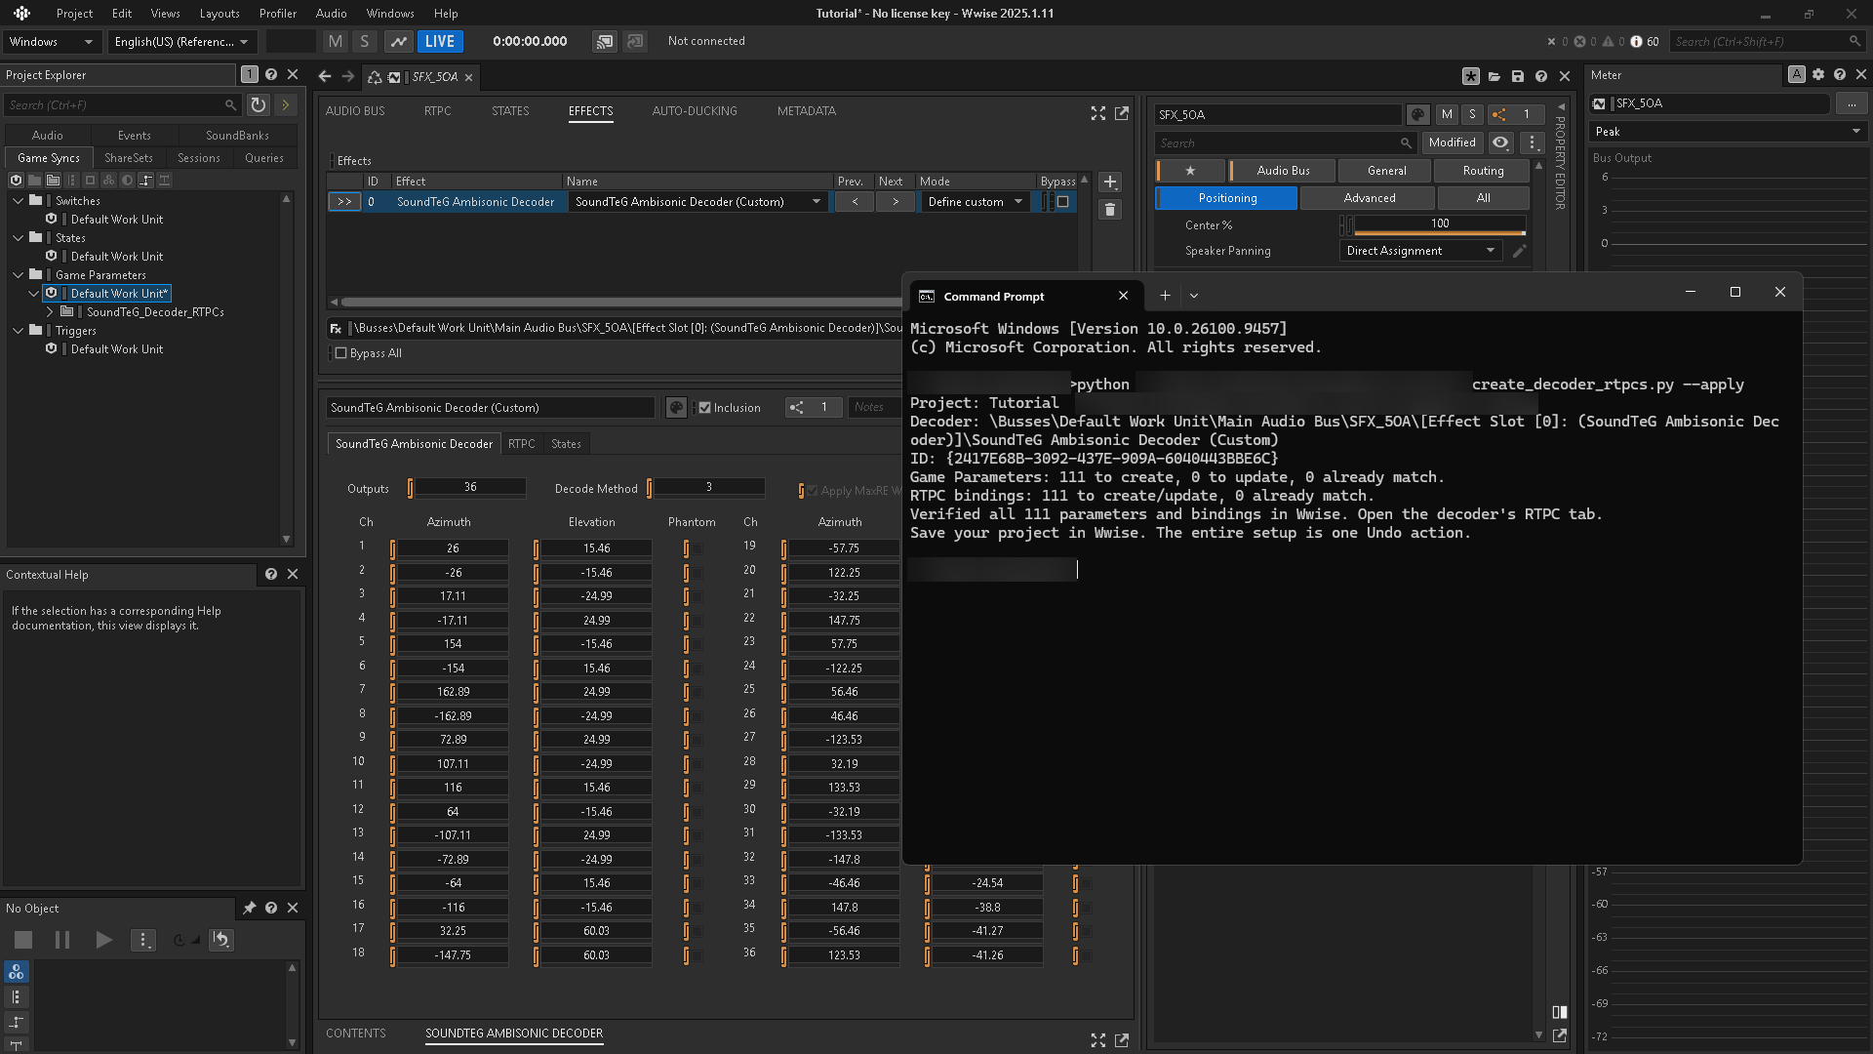1873x1054 pixels.
Task: Pin the transport control panel
Action: (250, 908)
